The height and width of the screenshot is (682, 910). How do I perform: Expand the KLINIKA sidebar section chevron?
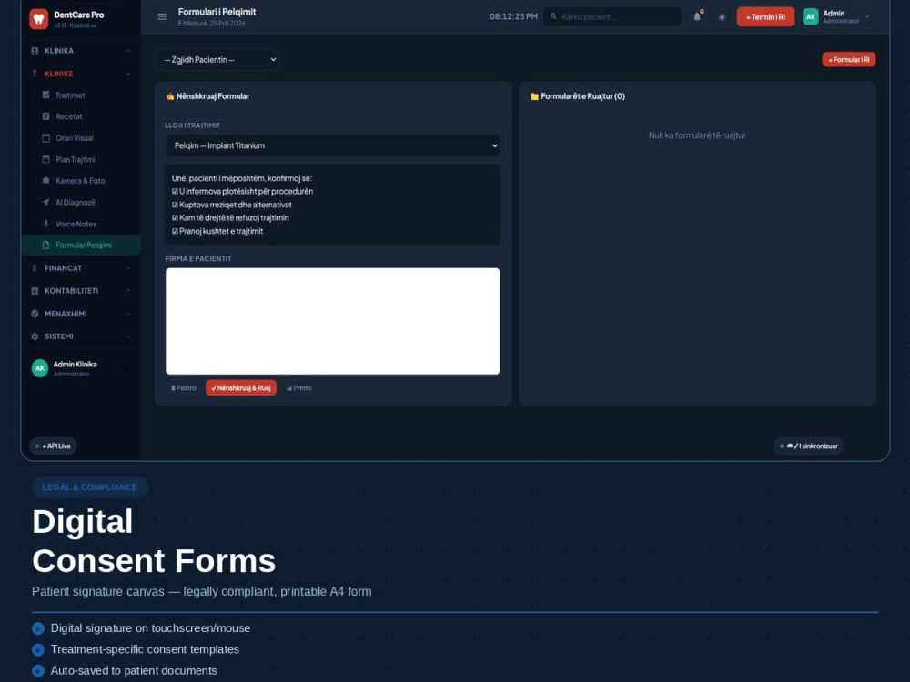(128, 51)
